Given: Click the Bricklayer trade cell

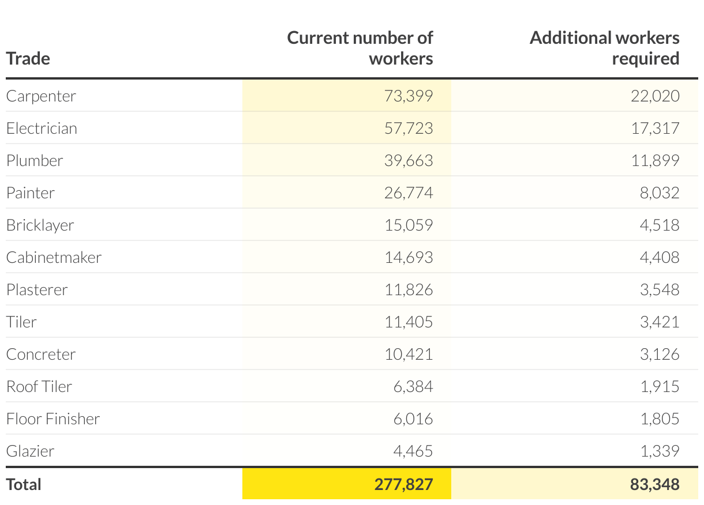Looking at the screenshot, I should coord(40,225).
